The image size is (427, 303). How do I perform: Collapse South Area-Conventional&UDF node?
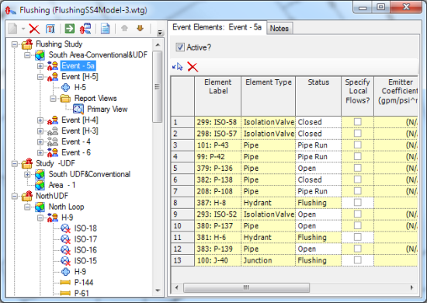(27, 55)
